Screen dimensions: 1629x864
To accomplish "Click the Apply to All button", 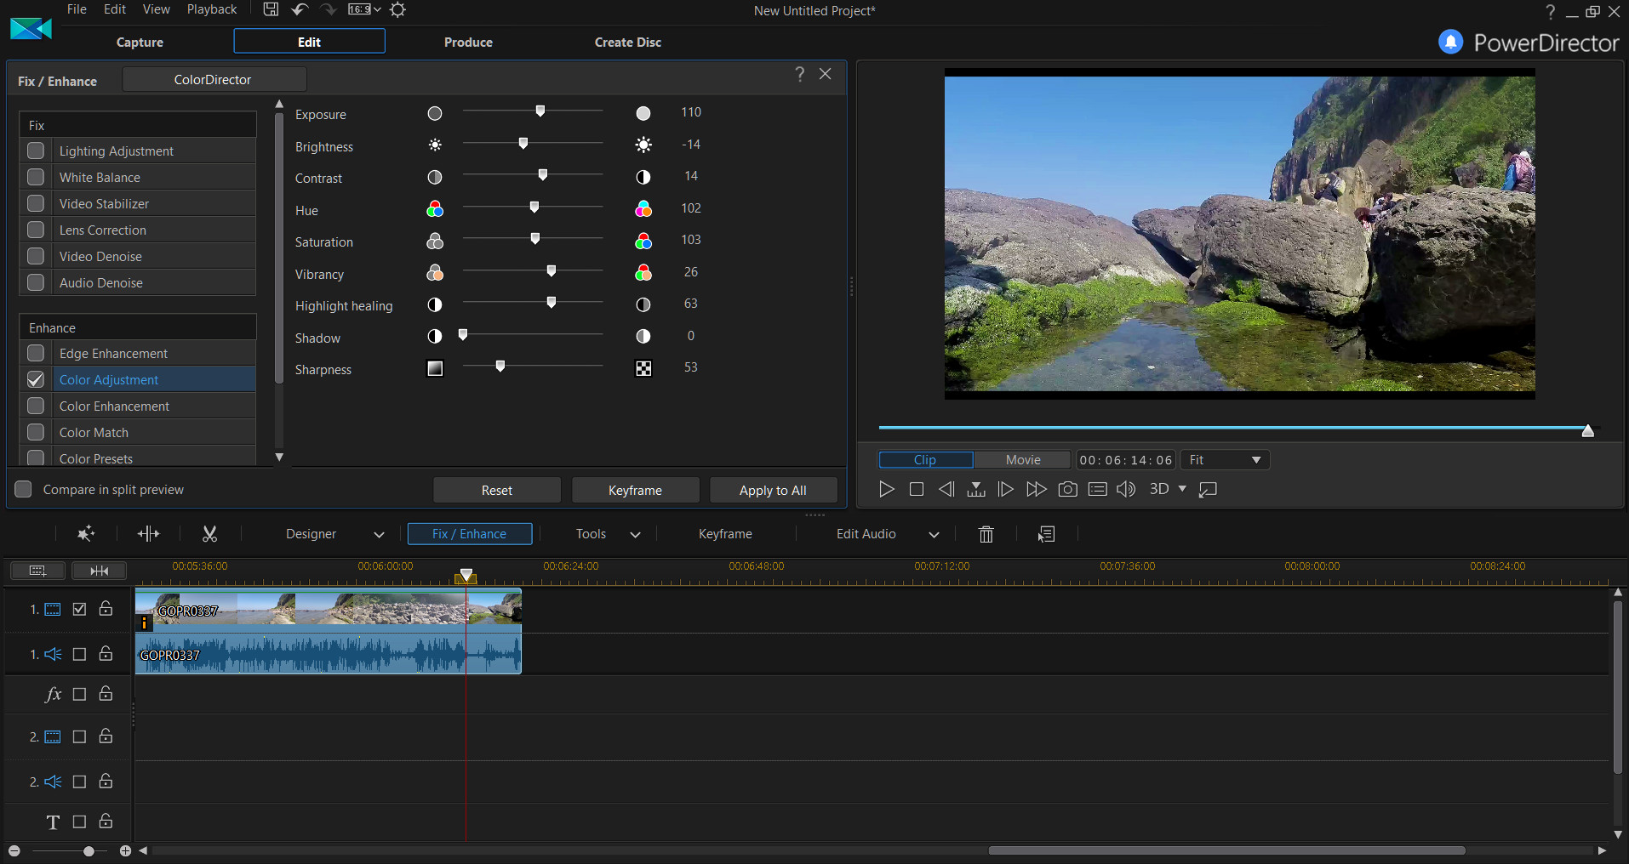I will [772, 490].
